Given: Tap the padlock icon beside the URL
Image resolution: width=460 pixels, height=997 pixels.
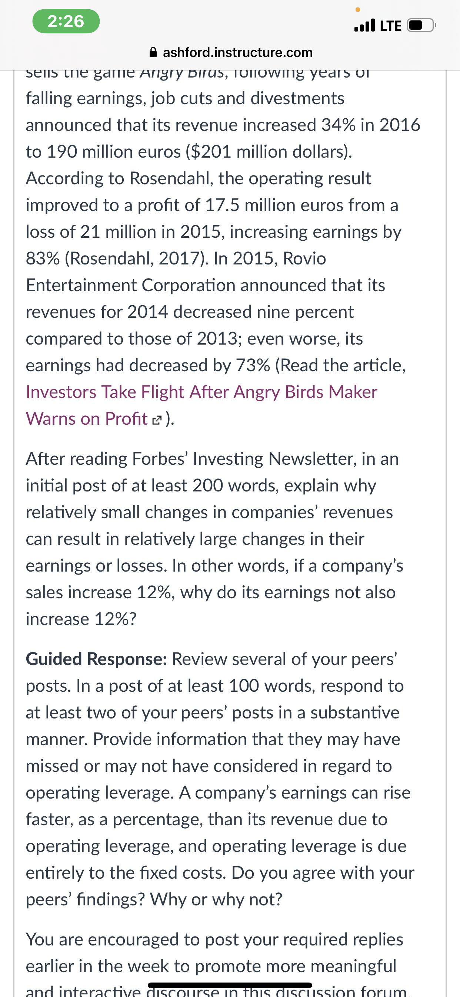Looking at the screenshot, I should (153, 52).
